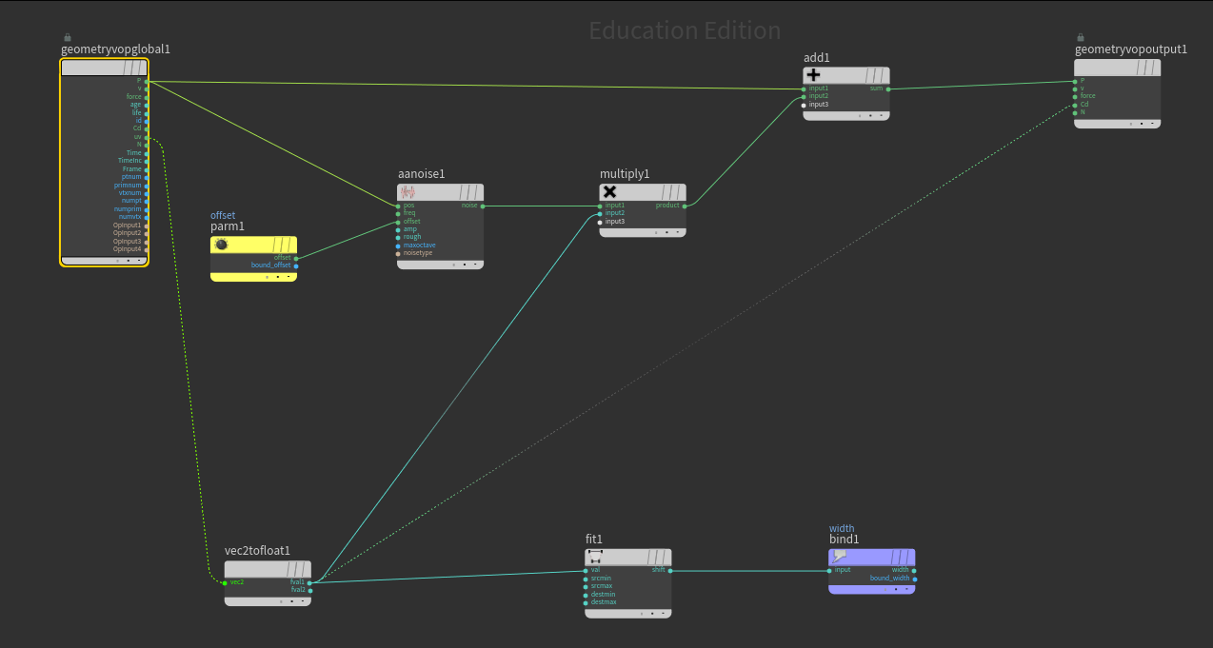Select the vec2tofloat1 node label
The height and width of the screenshot is (648, 1213).
257,550
